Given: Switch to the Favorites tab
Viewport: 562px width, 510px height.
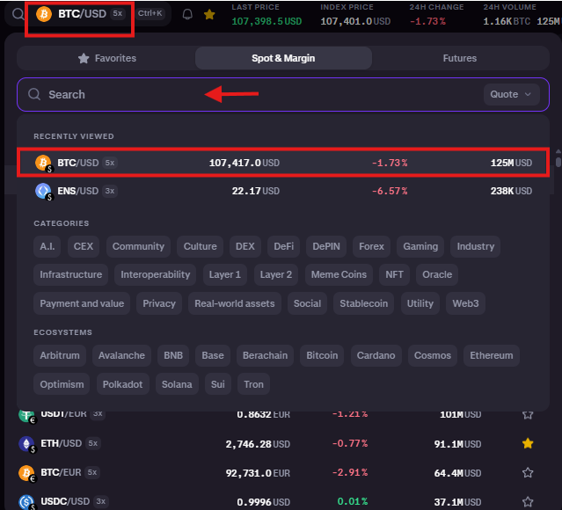Looking at the screenshot, I should [106, 58].
